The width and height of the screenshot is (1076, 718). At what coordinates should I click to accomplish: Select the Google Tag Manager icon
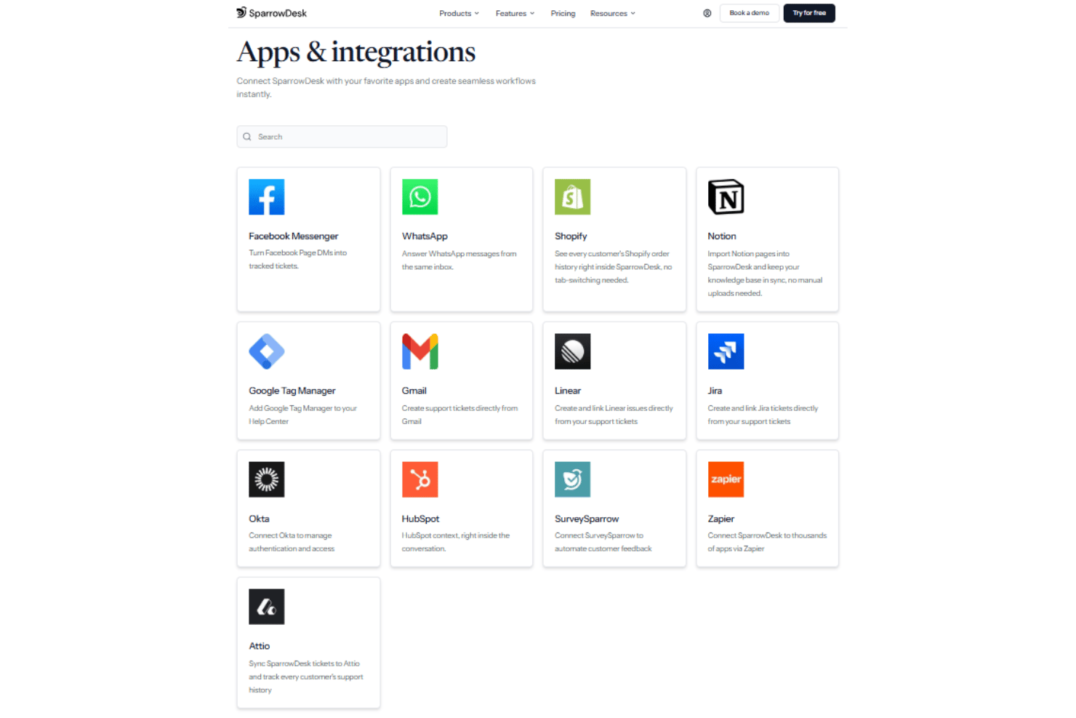[267, 351]
